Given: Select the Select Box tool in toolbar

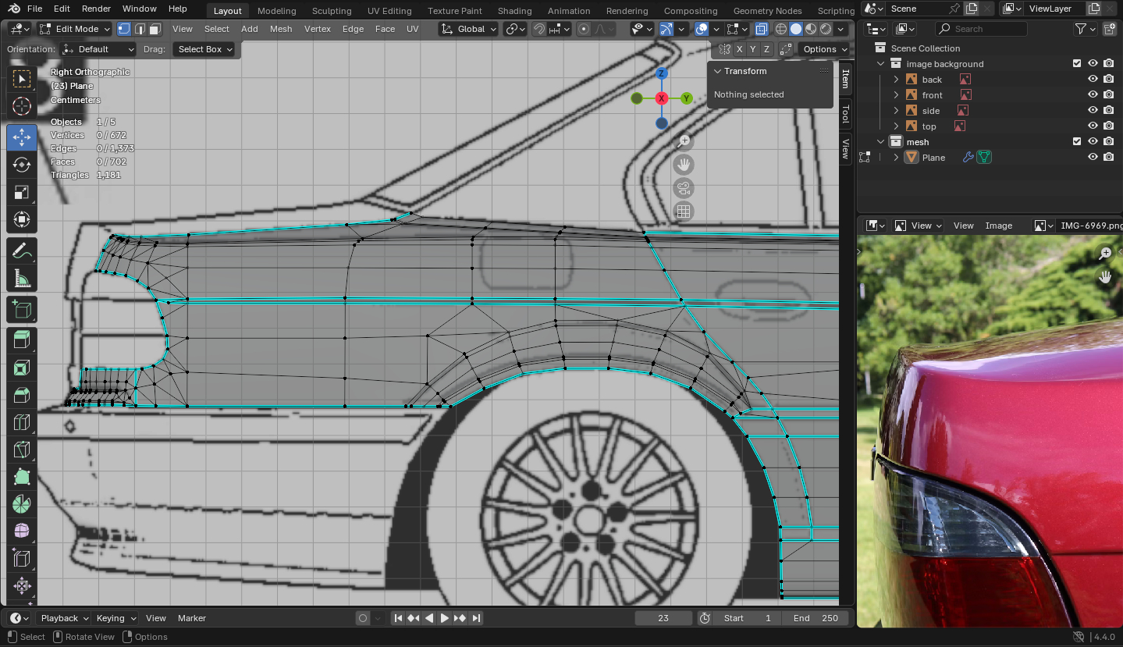Looking at the screenshot, I should [22, 79].
